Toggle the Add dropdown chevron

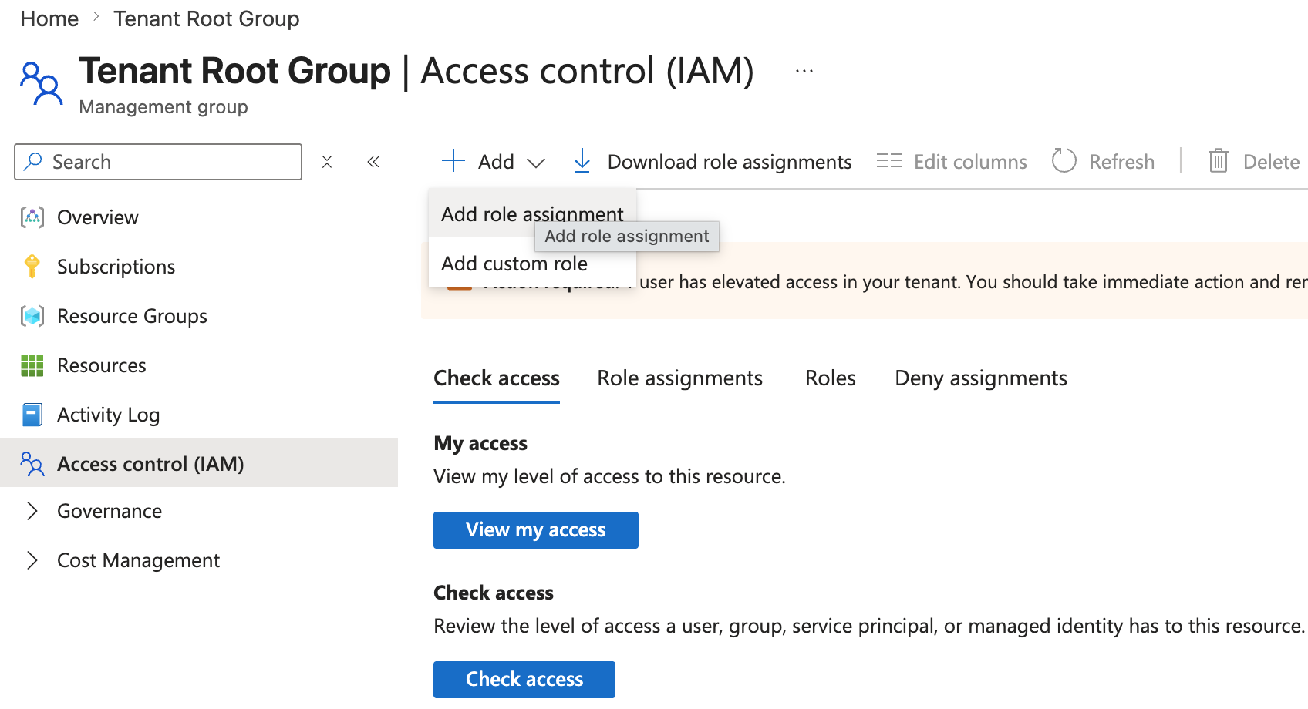pyautogui.click(x=536, y=163)
